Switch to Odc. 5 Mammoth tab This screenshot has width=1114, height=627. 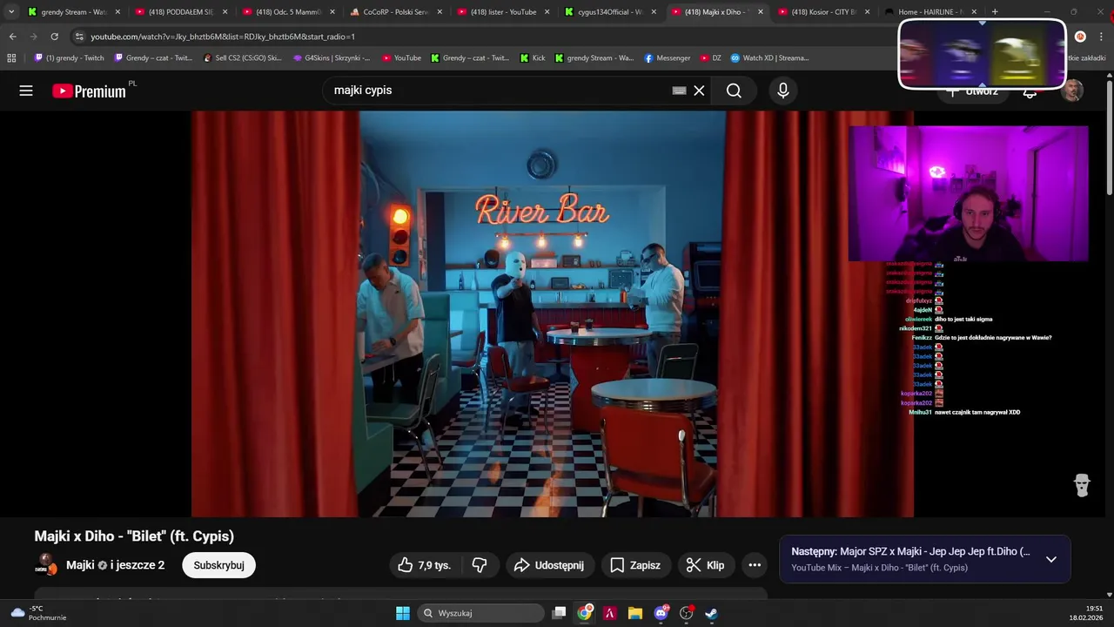(x=288, y=12)
